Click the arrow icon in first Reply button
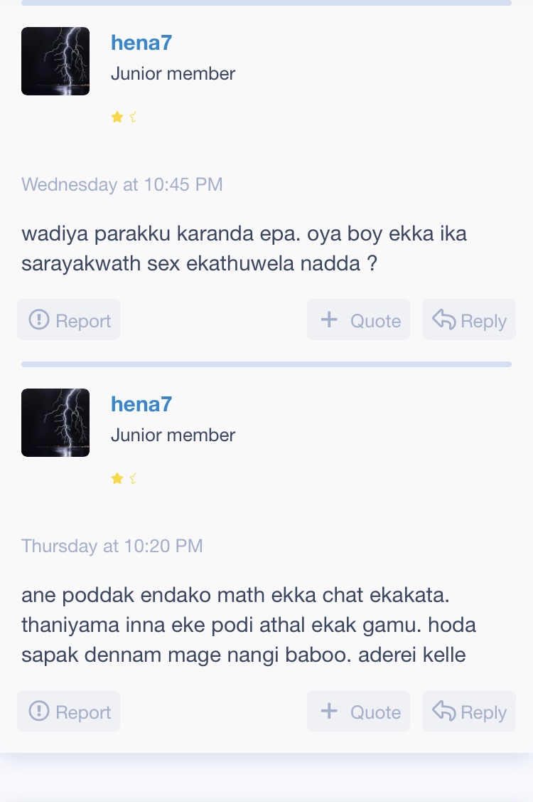The image size is (533, 802). tap(443, 320)
